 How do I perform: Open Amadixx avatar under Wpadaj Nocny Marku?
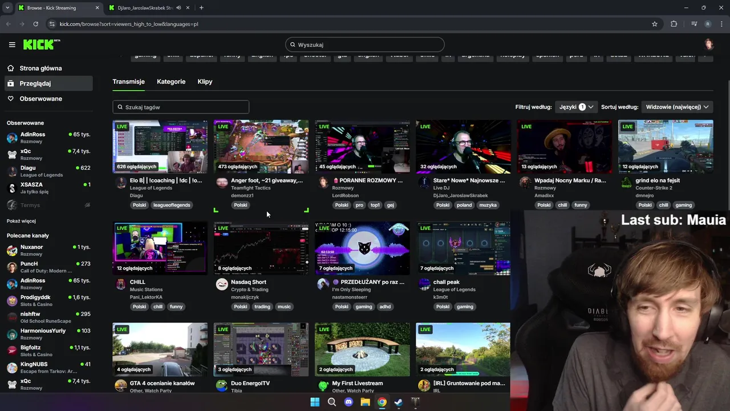tap(525, 182)
